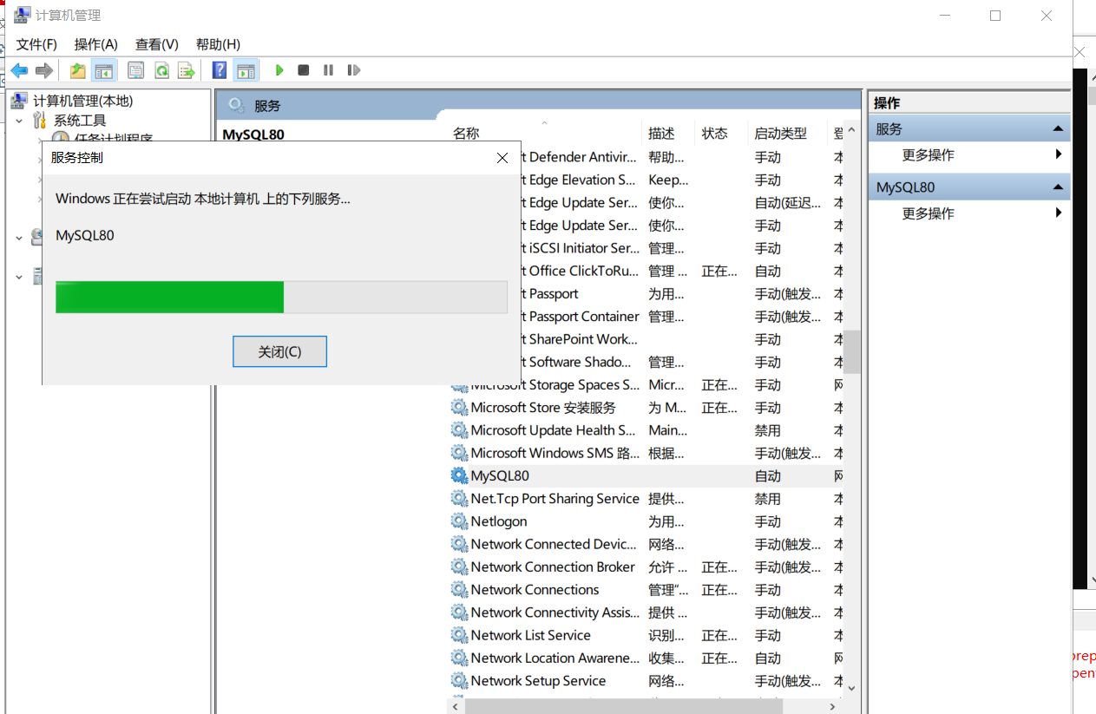Screen dimensions: 1096x714
Task: Select 计算机管理(本地) root tree node
Action: click(83, 101)
